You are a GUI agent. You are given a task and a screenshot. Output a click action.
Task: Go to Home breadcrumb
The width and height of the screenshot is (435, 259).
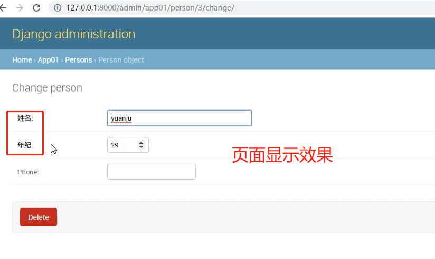point(22,60)
